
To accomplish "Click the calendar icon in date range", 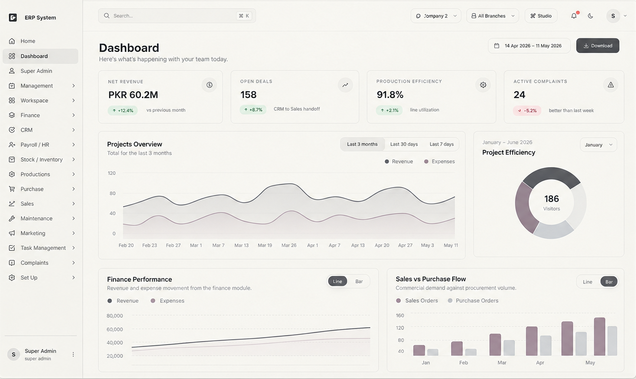I will pyautogui.click(x=496, y=46).
